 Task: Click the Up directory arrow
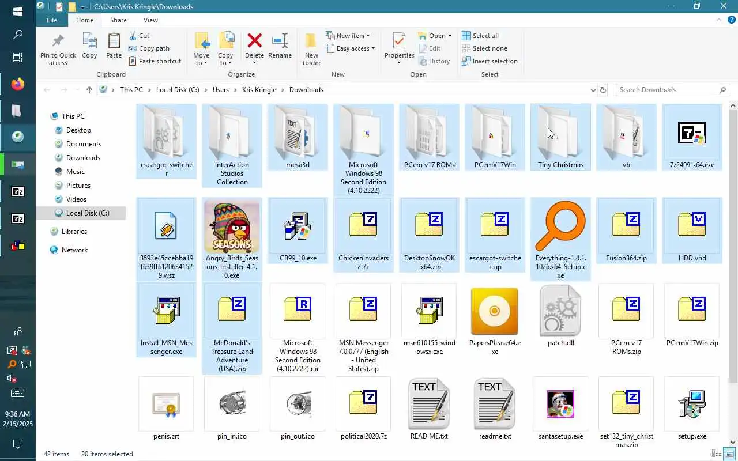point(89,90)
